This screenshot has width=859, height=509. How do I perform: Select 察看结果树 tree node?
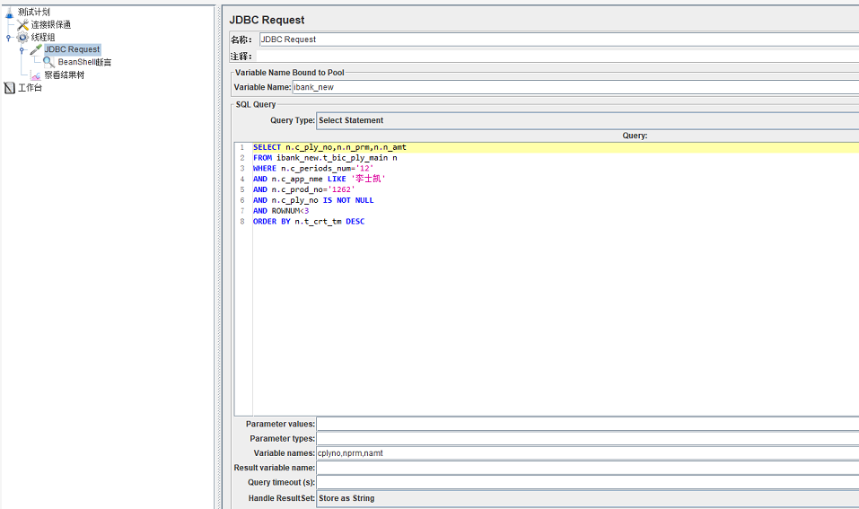coord(64,75)
